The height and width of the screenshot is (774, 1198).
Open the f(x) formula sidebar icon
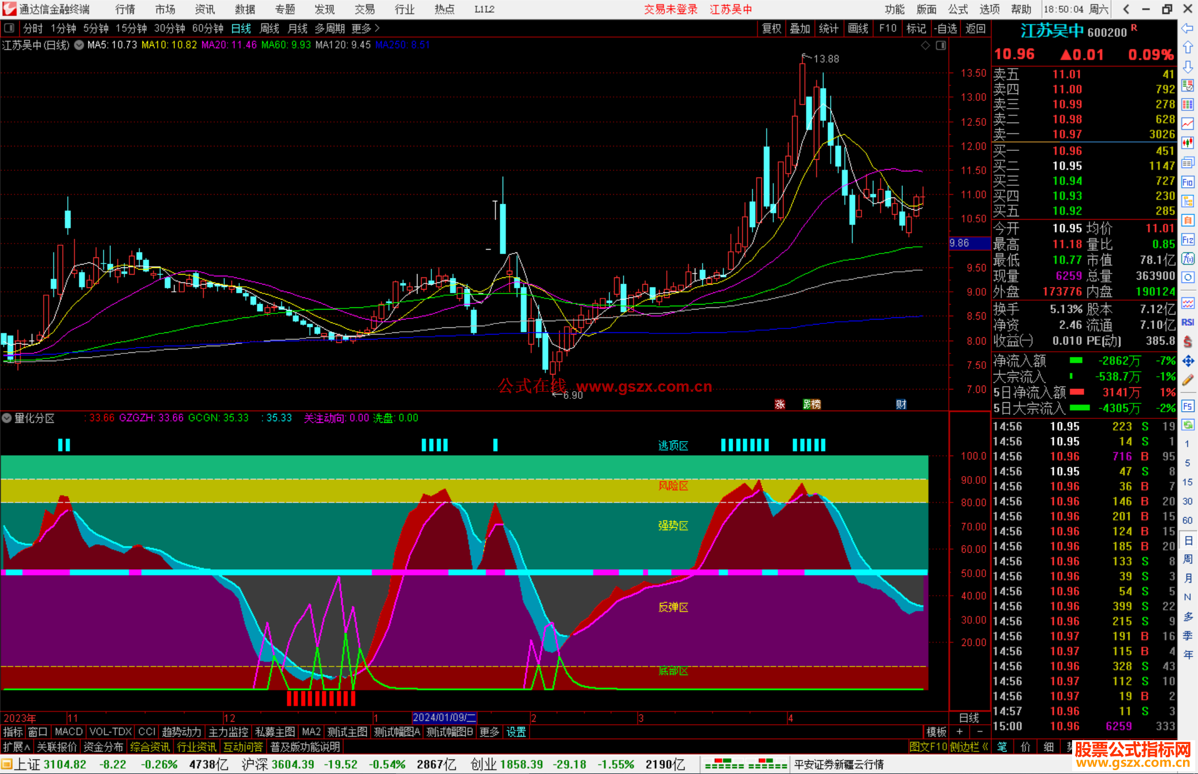coord(1187,259)
